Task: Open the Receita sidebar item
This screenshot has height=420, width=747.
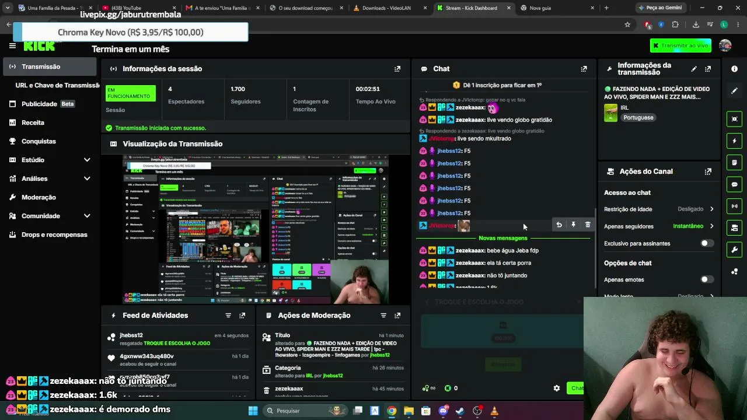Action: [49, 123]
